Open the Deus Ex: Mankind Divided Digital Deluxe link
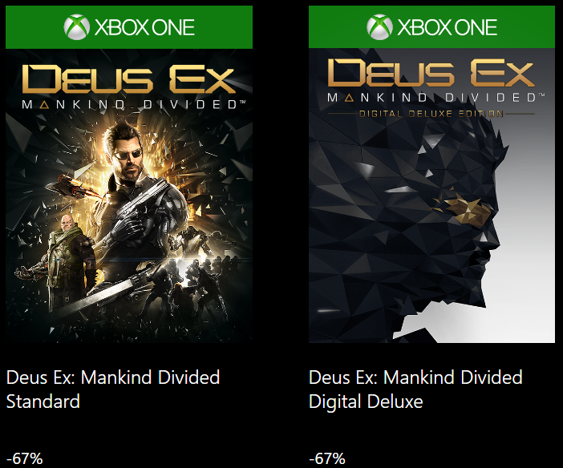Viewport: 563px width, 468px height. (x=415, y=389)
